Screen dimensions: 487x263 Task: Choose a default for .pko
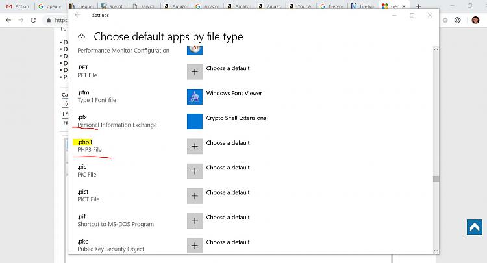coord(228,242)
